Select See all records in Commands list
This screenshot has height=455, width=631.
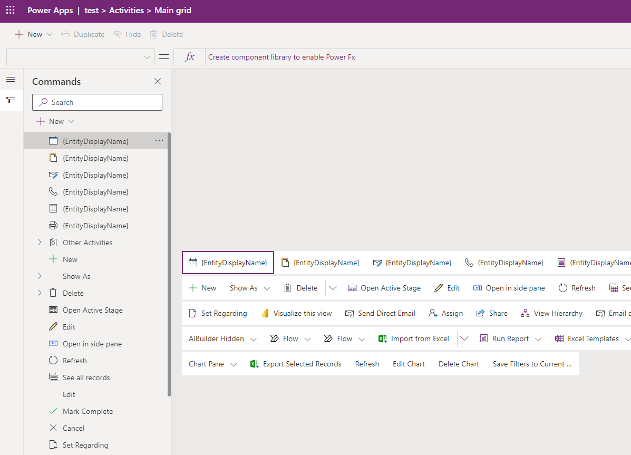tap(96, 377)
